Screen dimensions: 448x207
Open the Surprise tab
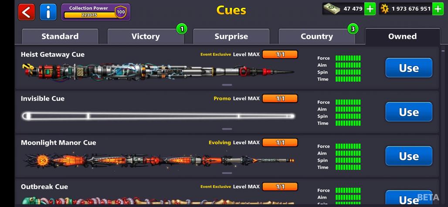point(231,36)
